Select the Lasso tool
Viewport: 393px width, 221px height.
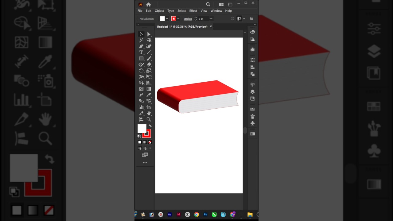click(x=149, y=40)
